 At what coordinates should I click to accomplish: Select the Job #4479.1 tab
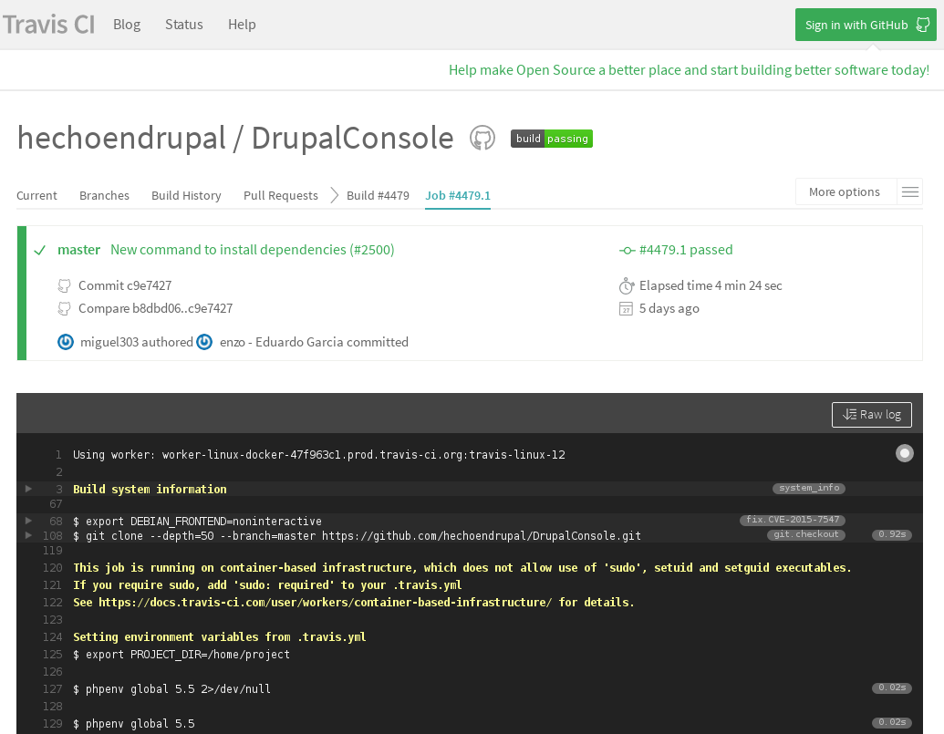tap(458, 195)
